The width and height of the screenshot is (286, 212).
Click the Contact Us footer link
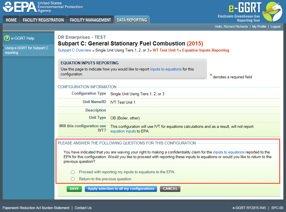point(83,208)
